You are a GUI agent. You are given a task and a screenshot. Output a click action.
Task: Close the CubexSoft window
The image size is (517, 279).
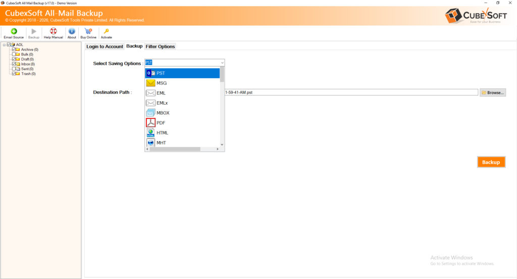[510, 3]
